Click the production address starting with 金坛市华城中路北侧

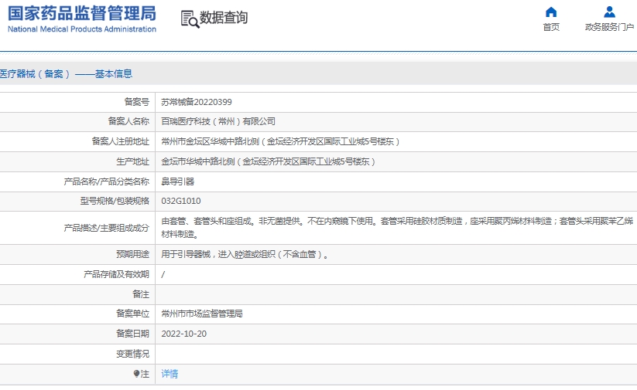(x=268, y=161)
